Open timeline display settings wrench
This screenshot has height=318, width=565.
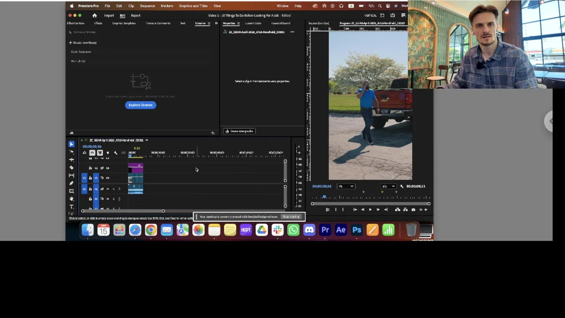pyautogui.click(x=115, y=153)
